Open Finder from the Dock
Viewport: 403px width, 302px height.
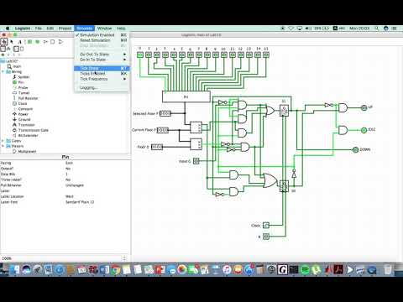click(15, 269)
